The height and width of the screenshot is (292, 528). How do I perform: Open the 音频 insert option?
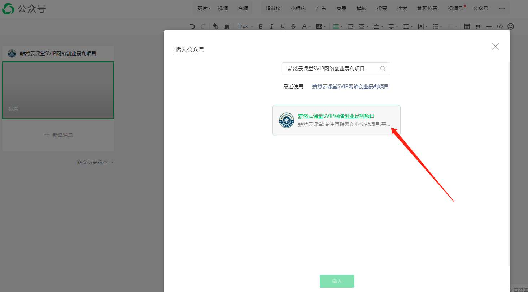point(243,8)
